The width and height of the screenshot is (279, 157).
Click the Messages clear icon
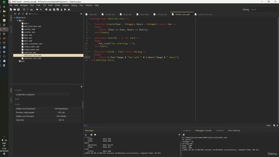(x=86, y=135)
